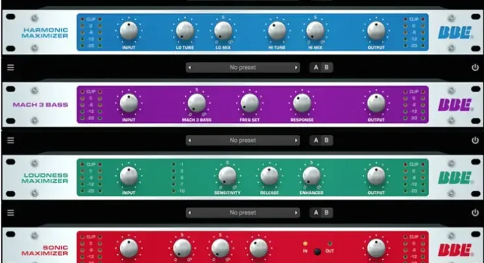Select state B above Loudness Maximizer
Screen dimensions: 484x263
(x=327, y=140)
